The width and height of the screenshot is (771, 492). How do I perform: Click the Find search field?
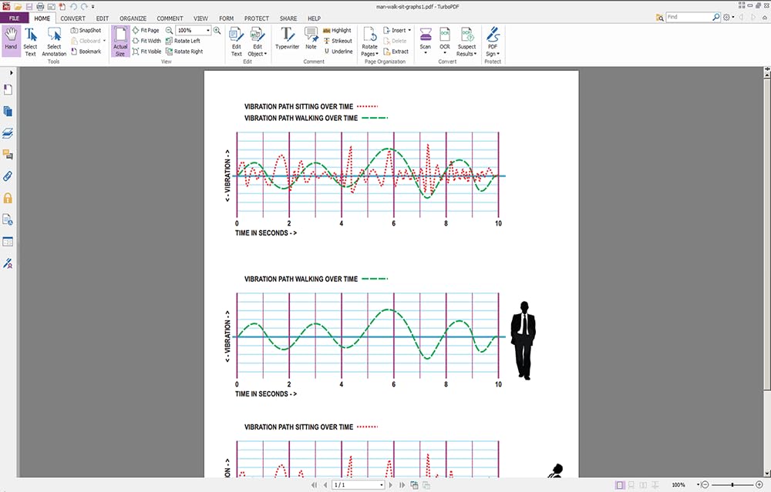[x=688, y=17]
